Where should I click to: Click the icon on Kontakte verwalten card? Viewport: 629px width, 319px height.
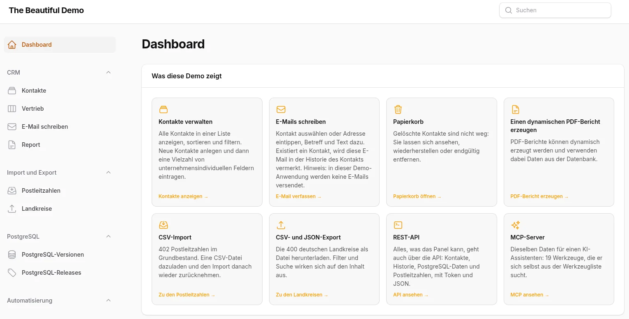pos(164,109)
